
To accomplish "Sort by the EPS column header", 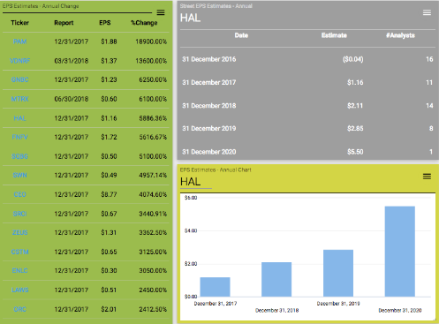I will [x=105, y=23].
